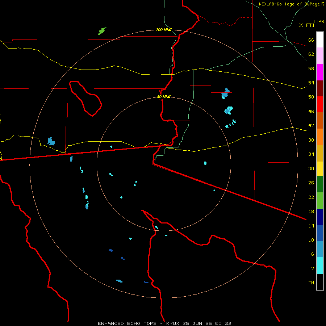Click the legend value 50
Viewport: 326px width, 326px height.
coord(311,97)
